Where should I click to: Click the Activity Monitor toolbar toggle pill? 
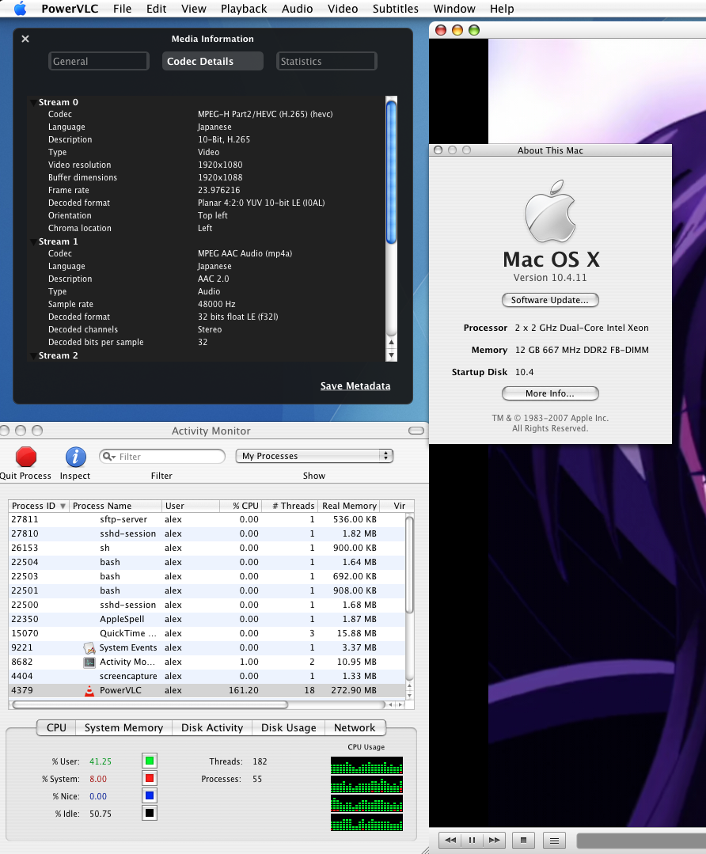[x=416, y=431]
